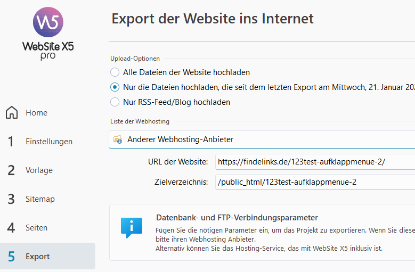Click the folder icon in webhosting list
This screenshot has width=415, height=272.
point(118,139)
